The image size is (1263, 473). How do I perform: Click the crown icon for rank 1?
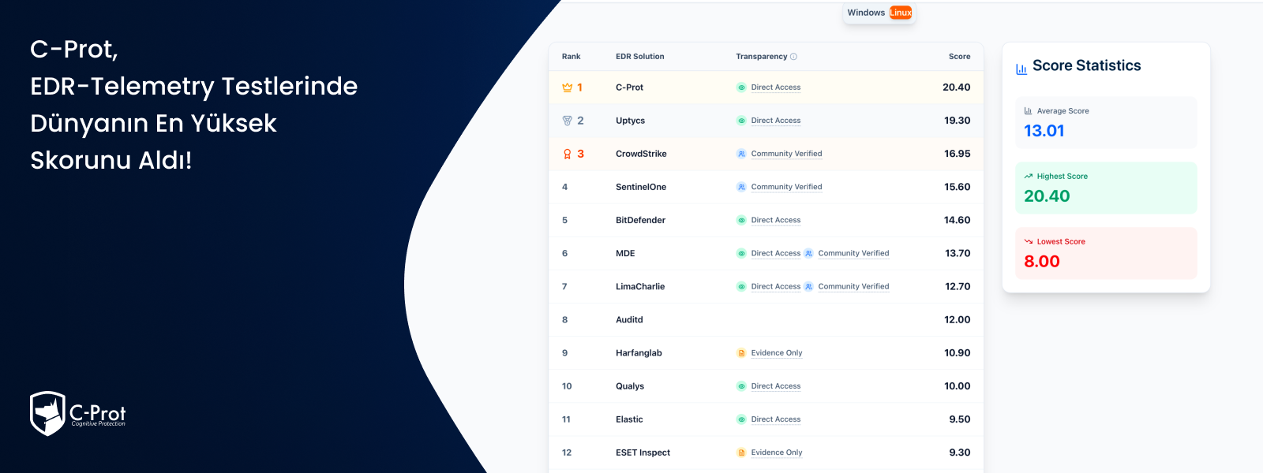tap(567, 88)
